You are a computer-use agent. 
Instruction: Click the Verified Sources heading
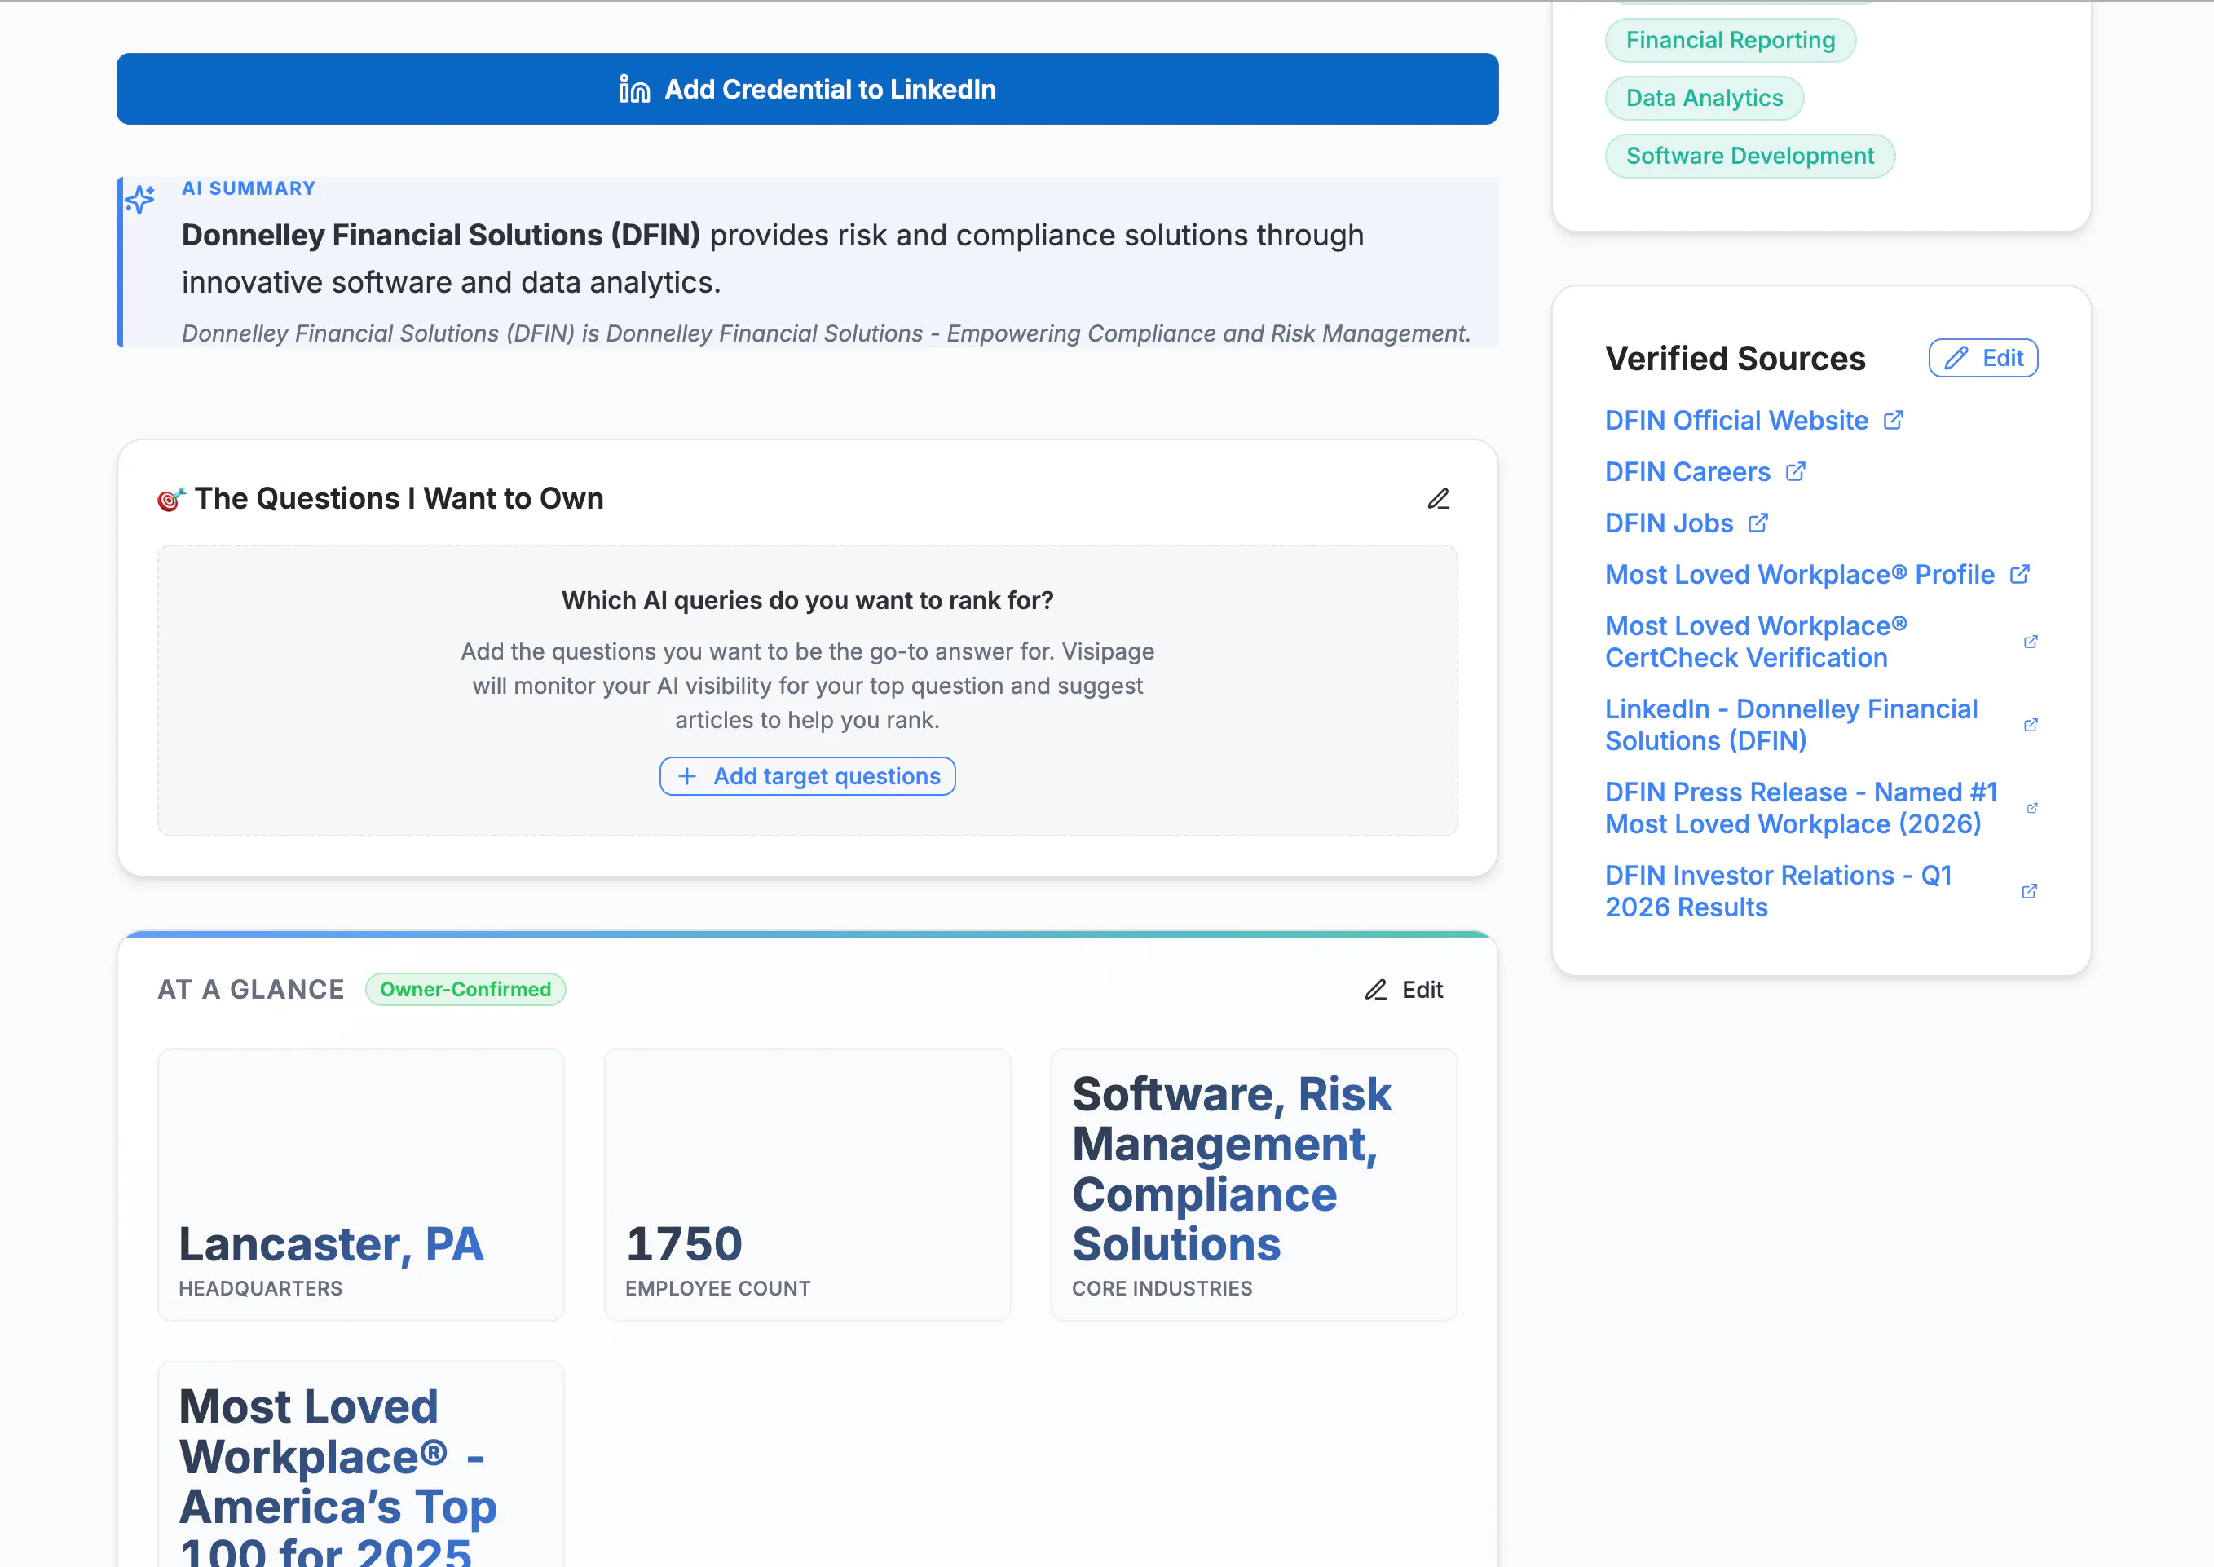[x=1735, y=358]
